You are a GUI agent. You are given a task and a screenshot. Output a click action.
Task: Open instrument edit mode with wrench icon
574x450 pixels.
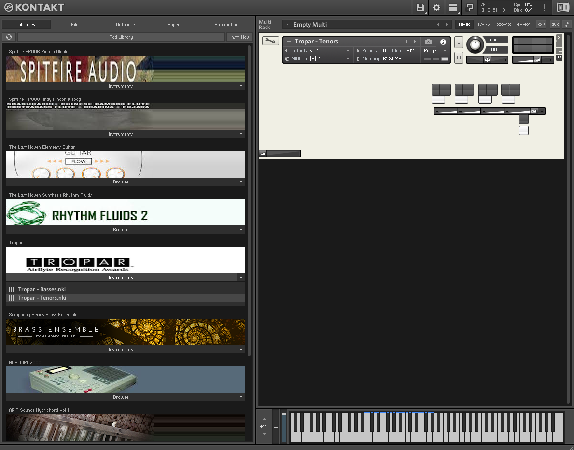270,41
